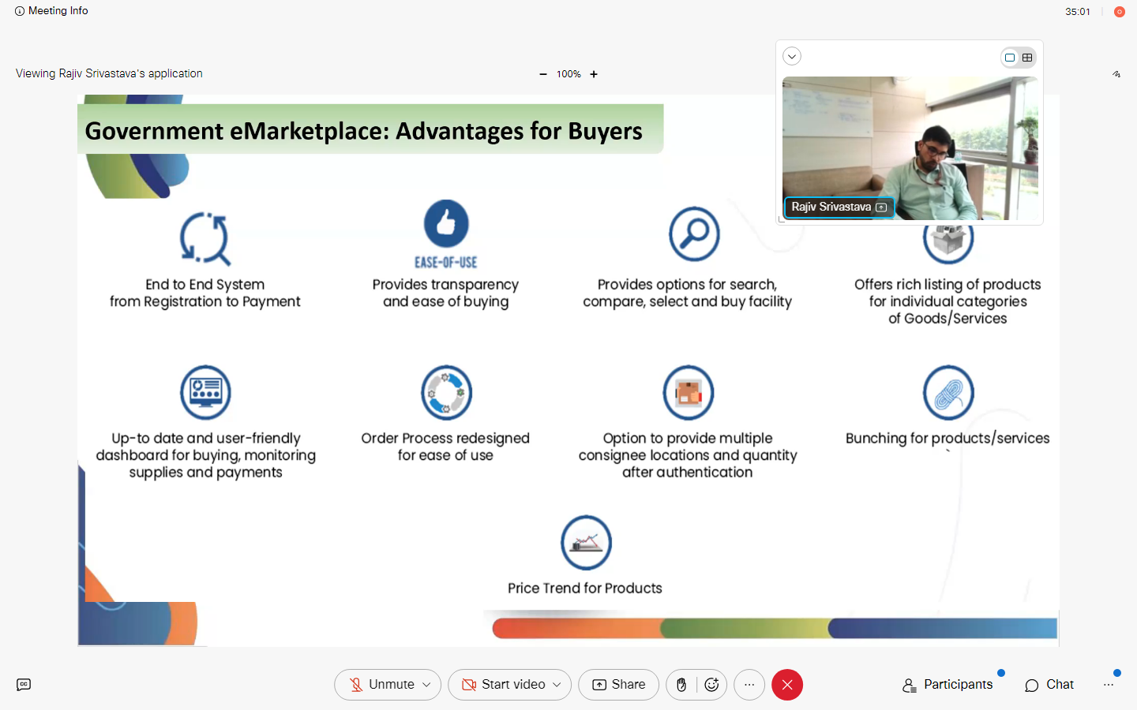Select Rajiv Srivastava's video thumbnail
The height and width of the screenshot is (710, 1137).
tap(910, 148)
